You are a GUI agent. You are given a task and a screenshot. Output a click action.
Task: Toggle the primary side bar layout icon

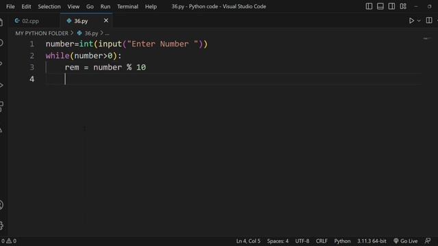coord(369,6)
